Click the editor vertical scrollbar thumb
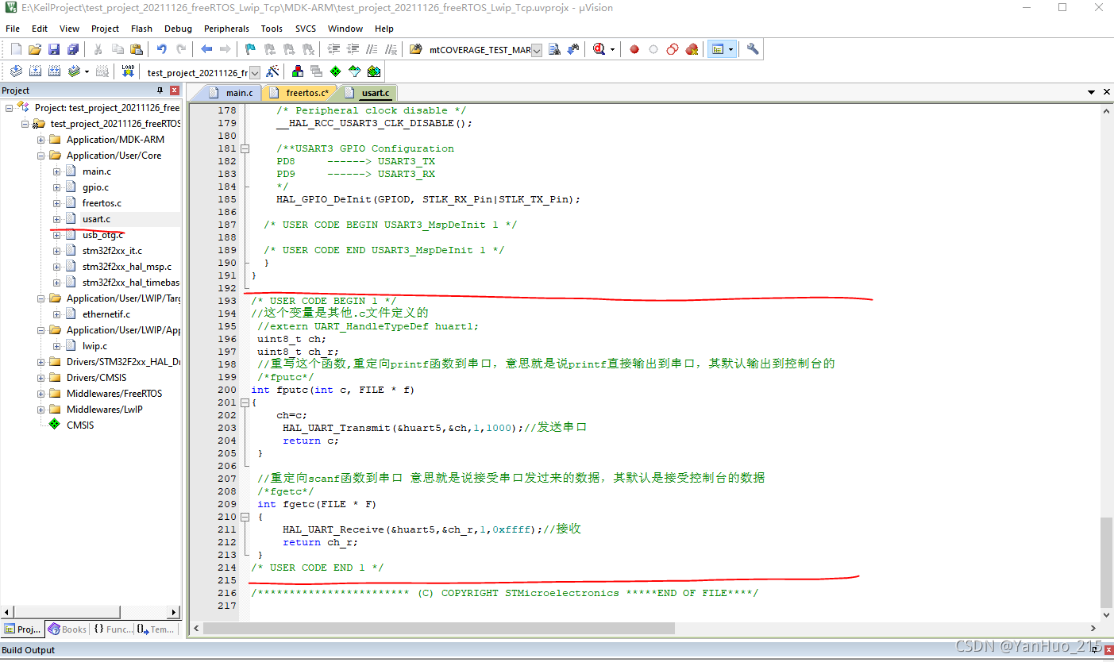The image size is (1114, 662). [1107, 562]
